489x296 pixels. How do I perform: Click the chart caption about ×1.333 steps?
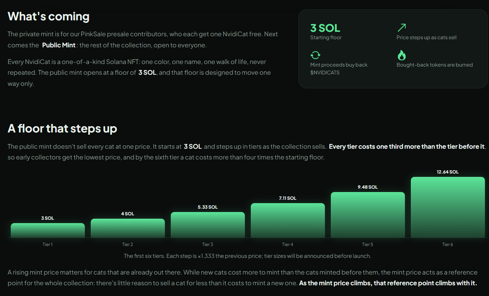click(247, 256)
